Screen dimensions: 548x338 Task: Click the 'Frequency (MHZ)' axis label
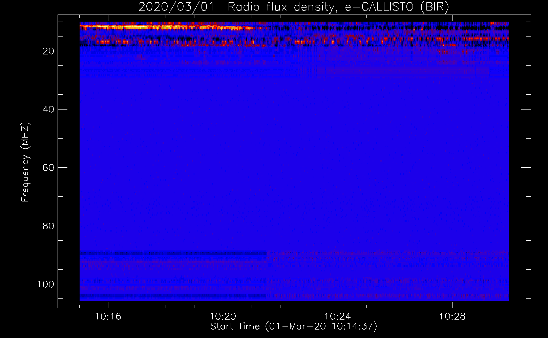pos(25,162)
